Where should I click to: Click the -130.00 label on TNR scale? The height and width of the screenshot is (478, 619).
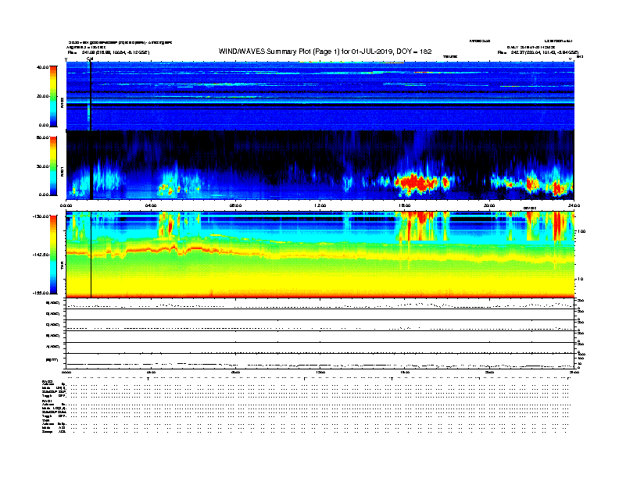tap(41, 216)
